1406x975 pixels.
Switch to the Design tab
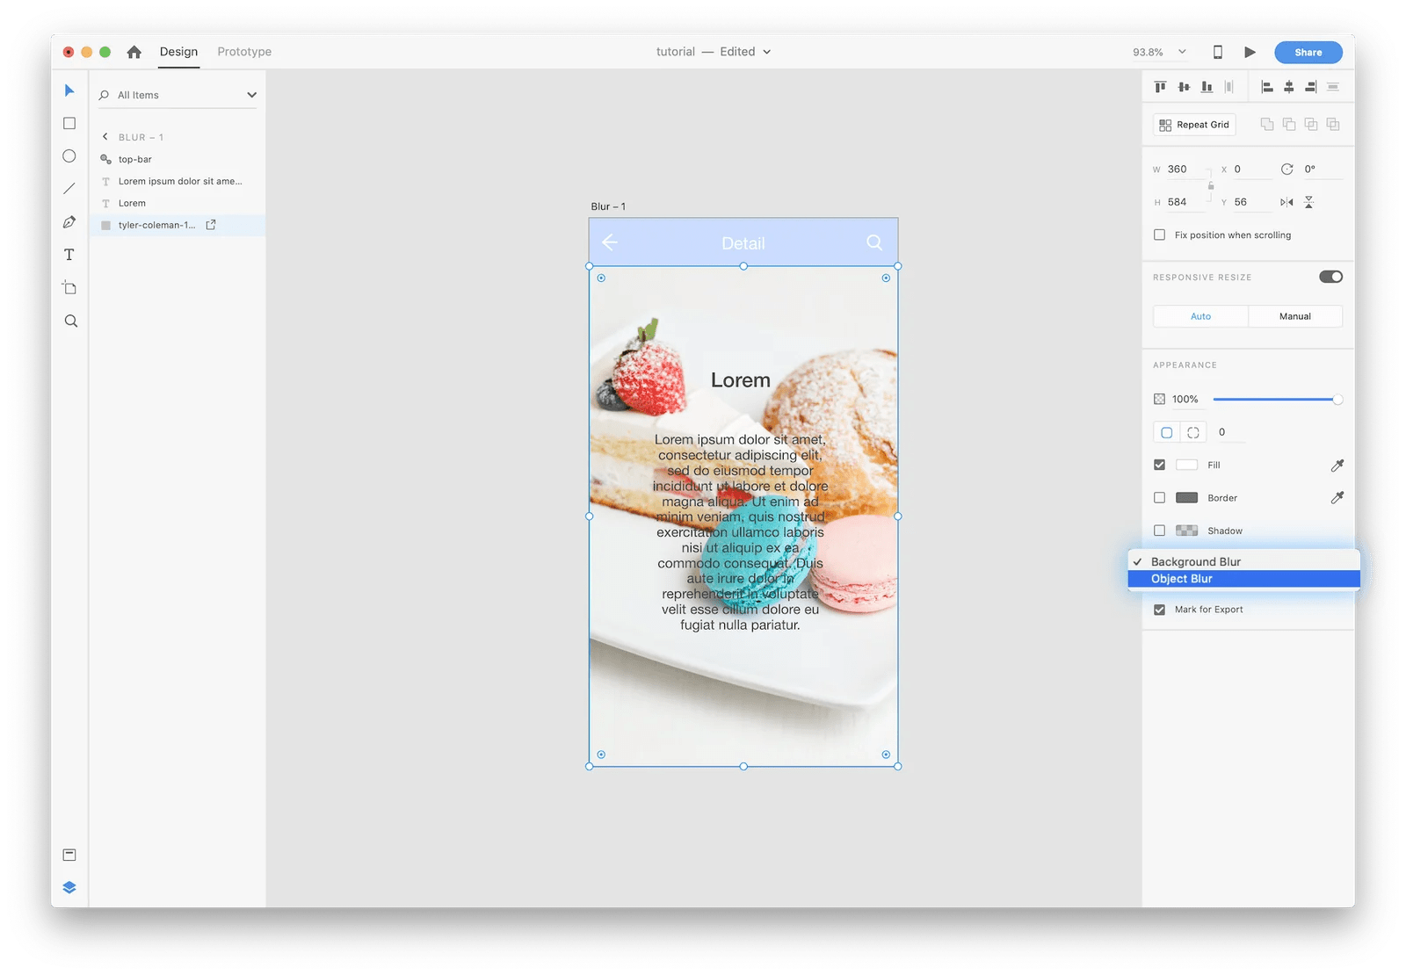(x=178, y=52)
